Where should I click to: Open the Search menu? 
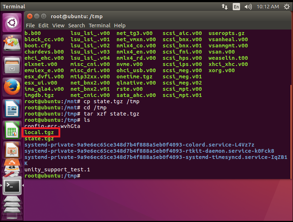click(76, 26)
